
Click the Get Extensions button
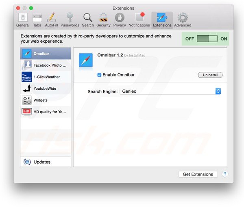(x=198, y=174)
